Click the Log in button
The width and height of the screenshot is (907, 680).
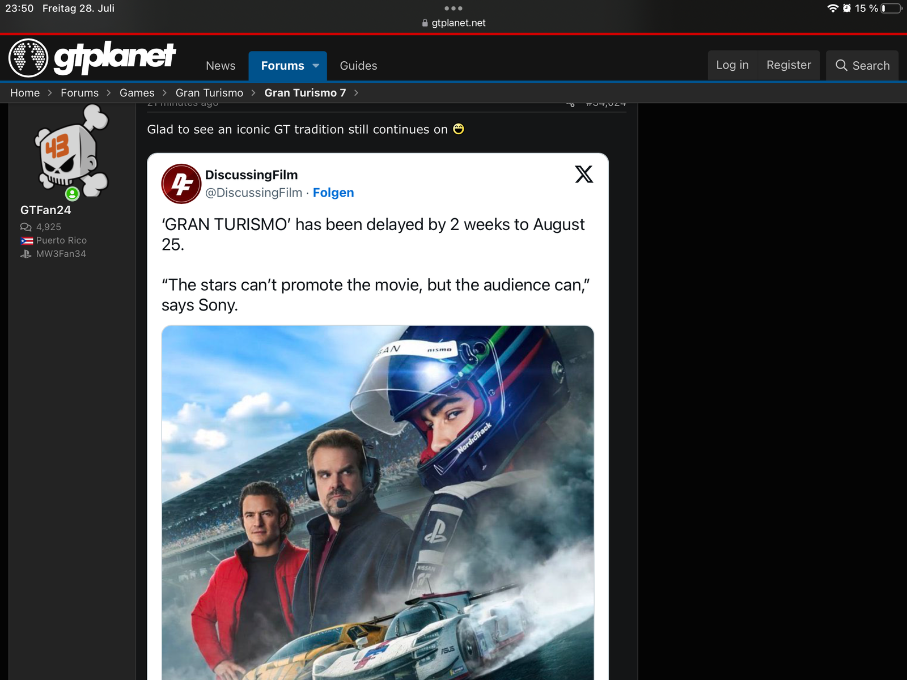732,65
